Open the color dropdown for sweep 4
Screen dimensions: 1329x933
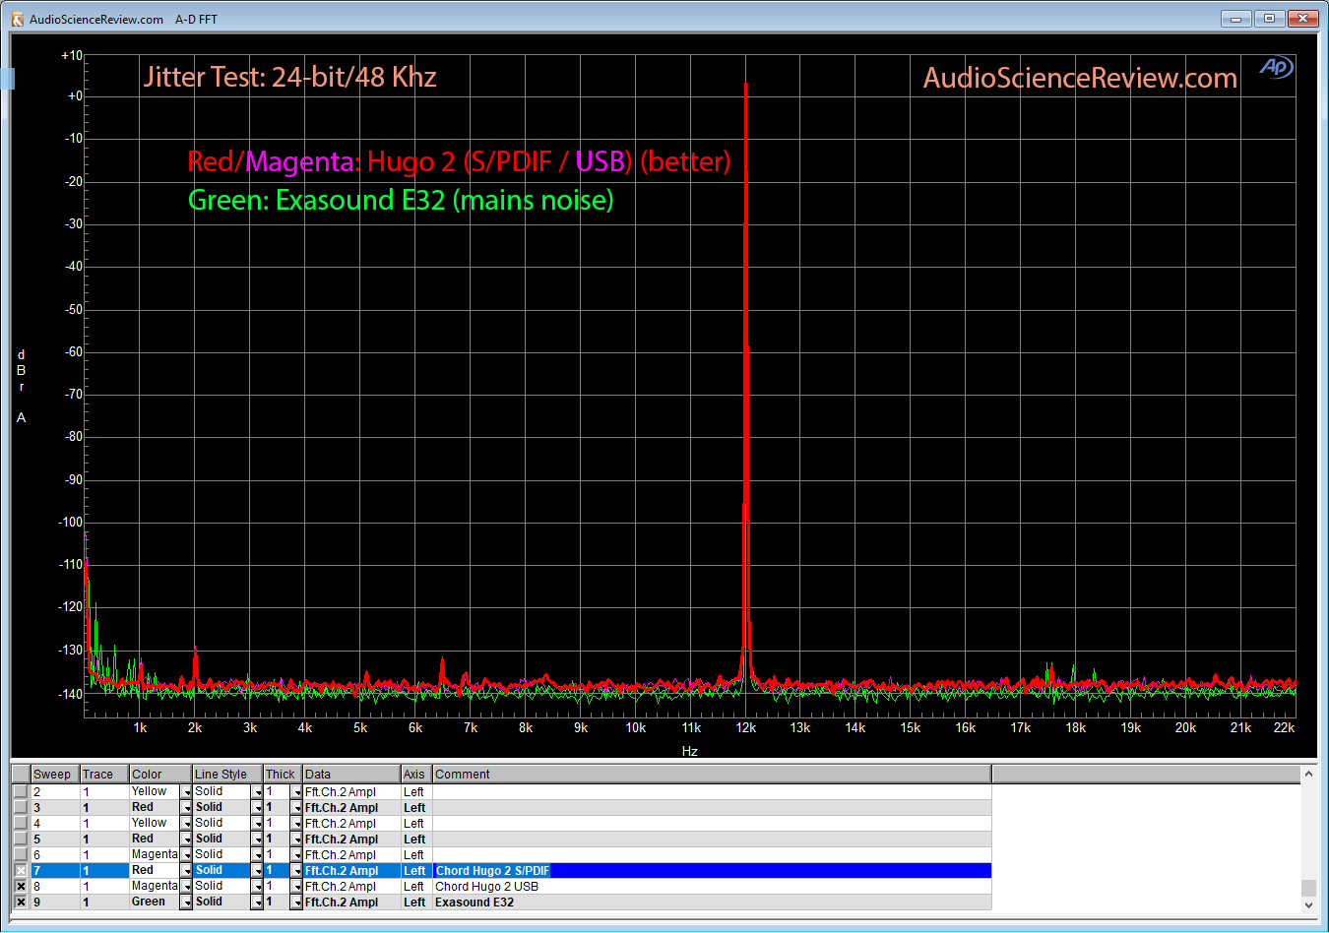tap(186, 824)
